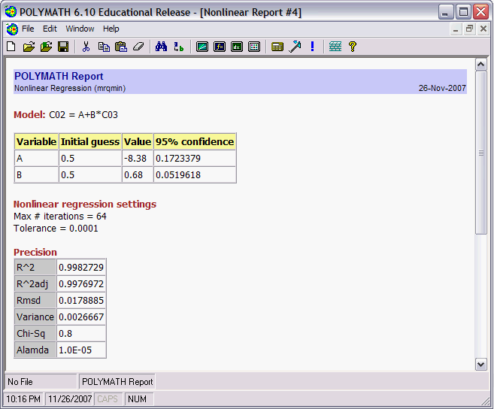Viewport: 494px width, 409px height.
Task: Click the scrollbar up arrow
Action: (481, 64)
